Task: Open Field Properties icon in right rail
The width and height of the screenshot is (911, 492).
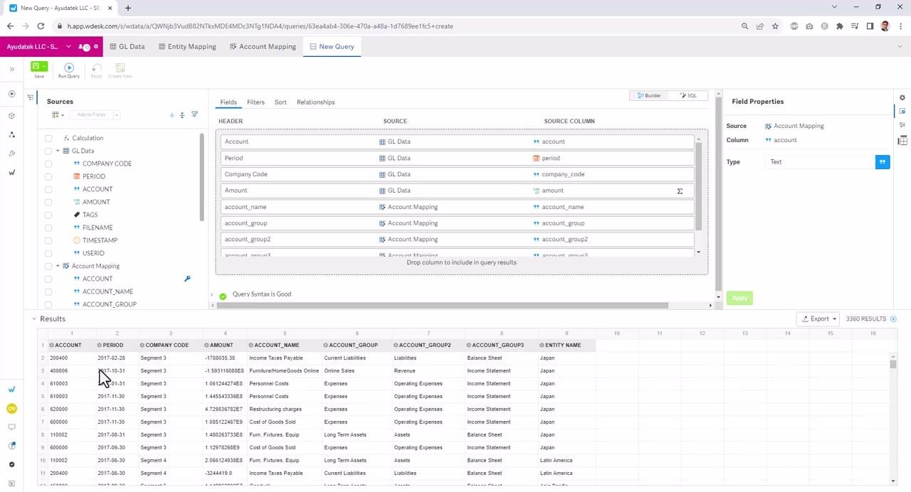Action: click(x=902, y=111)
